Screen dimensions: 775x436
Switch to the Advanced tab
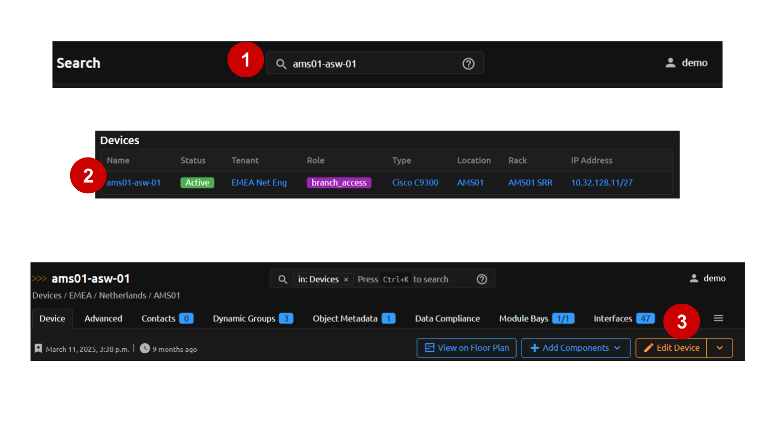103,318
